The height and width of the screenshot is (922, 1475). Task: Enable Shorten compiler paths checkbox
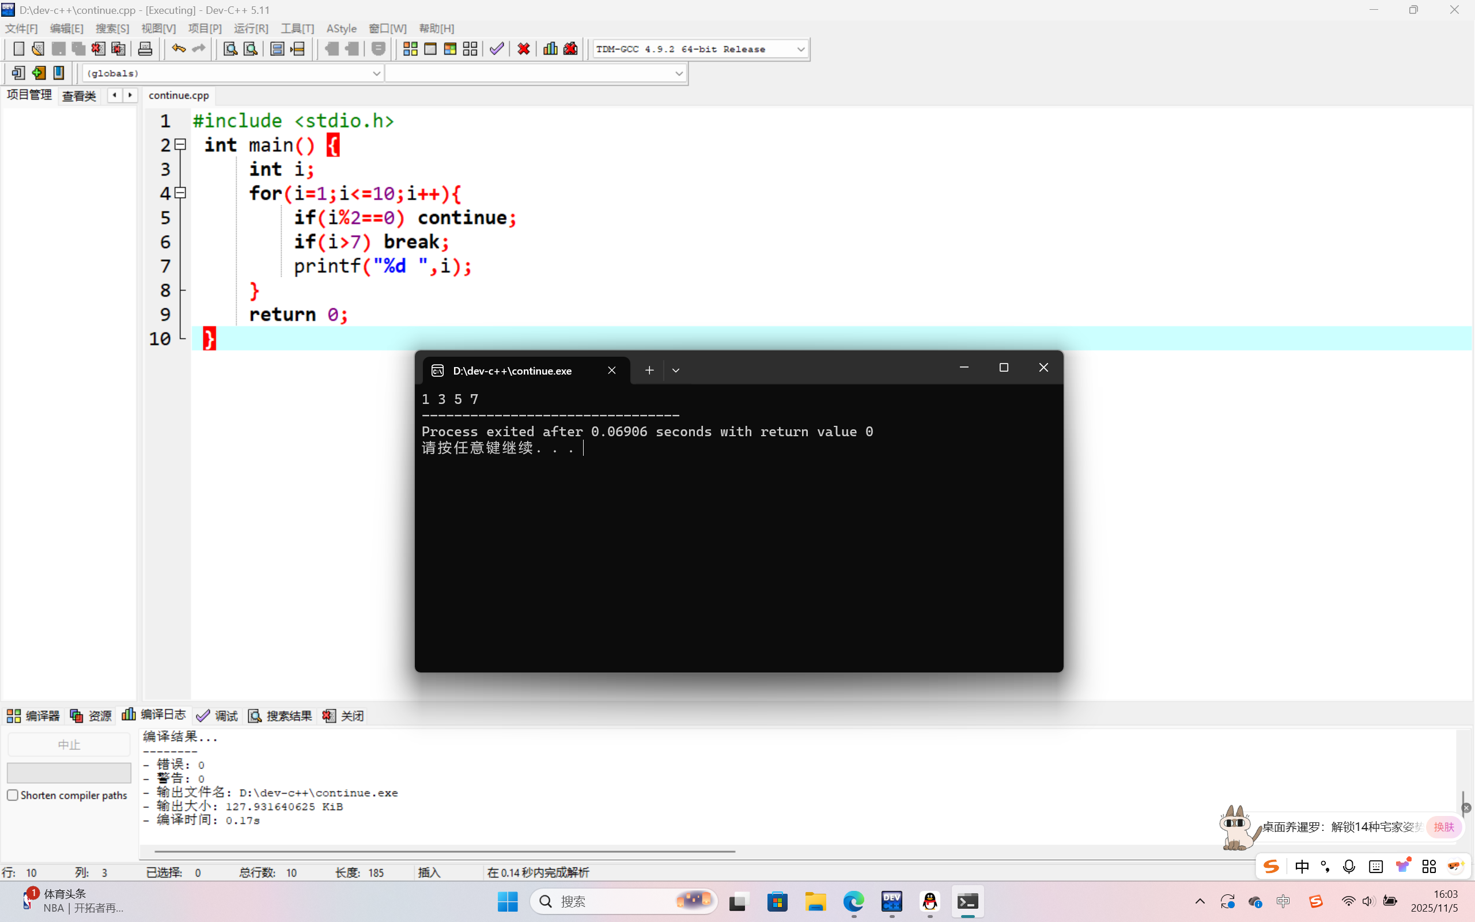pyautogui.click(x=13, y=795)
